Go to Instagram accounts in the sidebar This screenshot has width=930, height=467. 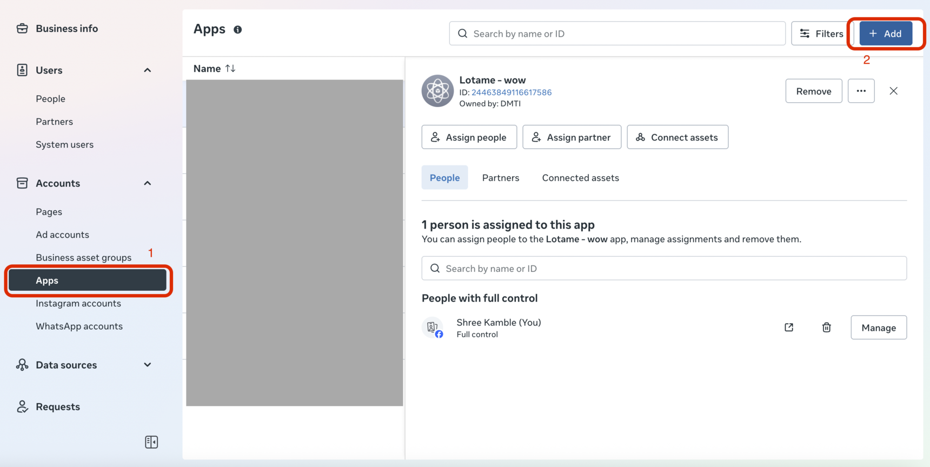(x=78, y=303)
